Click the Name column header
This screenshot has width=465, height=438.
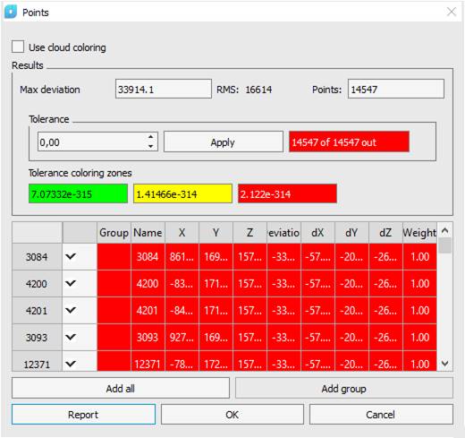pos(148,232)
